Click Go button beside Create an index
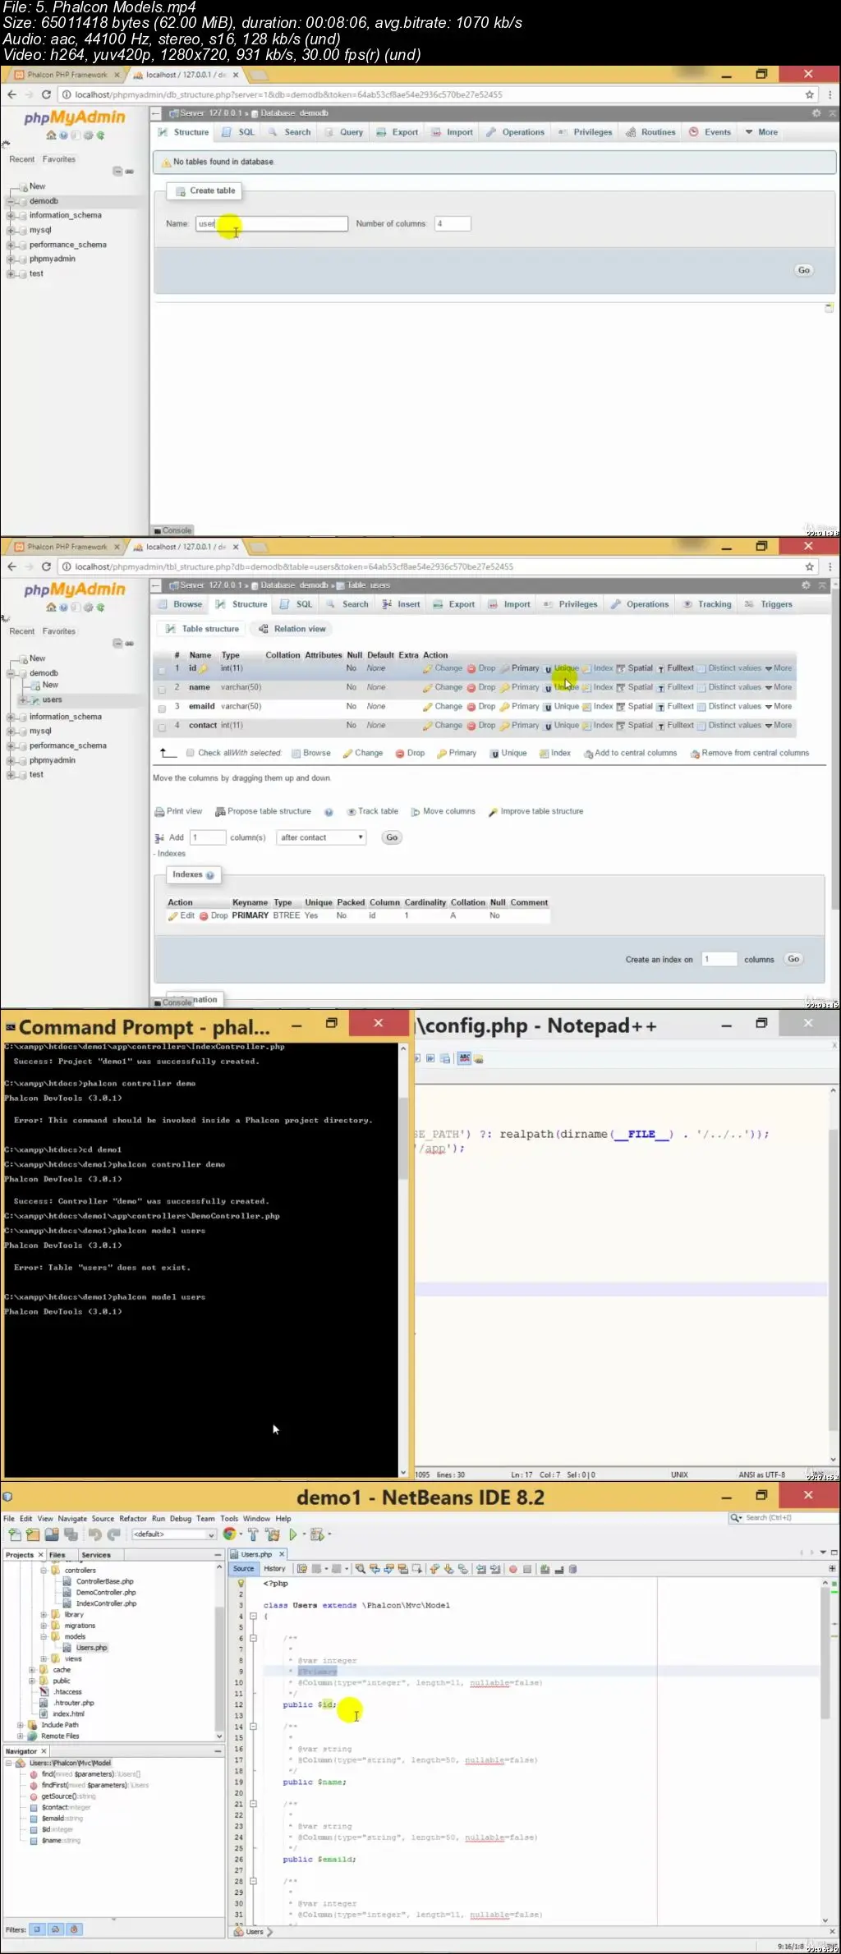Image resolution: width=841 pixels, height=1954 pixels. pyautogui.click(x=793, y=959)
